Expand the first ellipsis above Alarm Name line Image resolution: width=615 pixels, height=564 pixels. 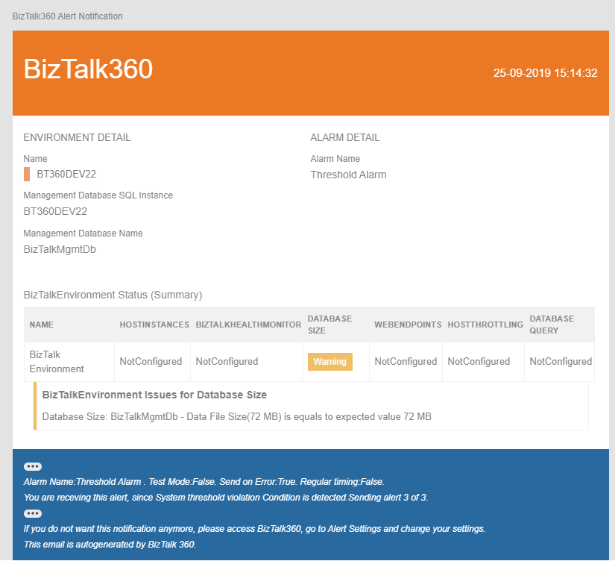33,466
